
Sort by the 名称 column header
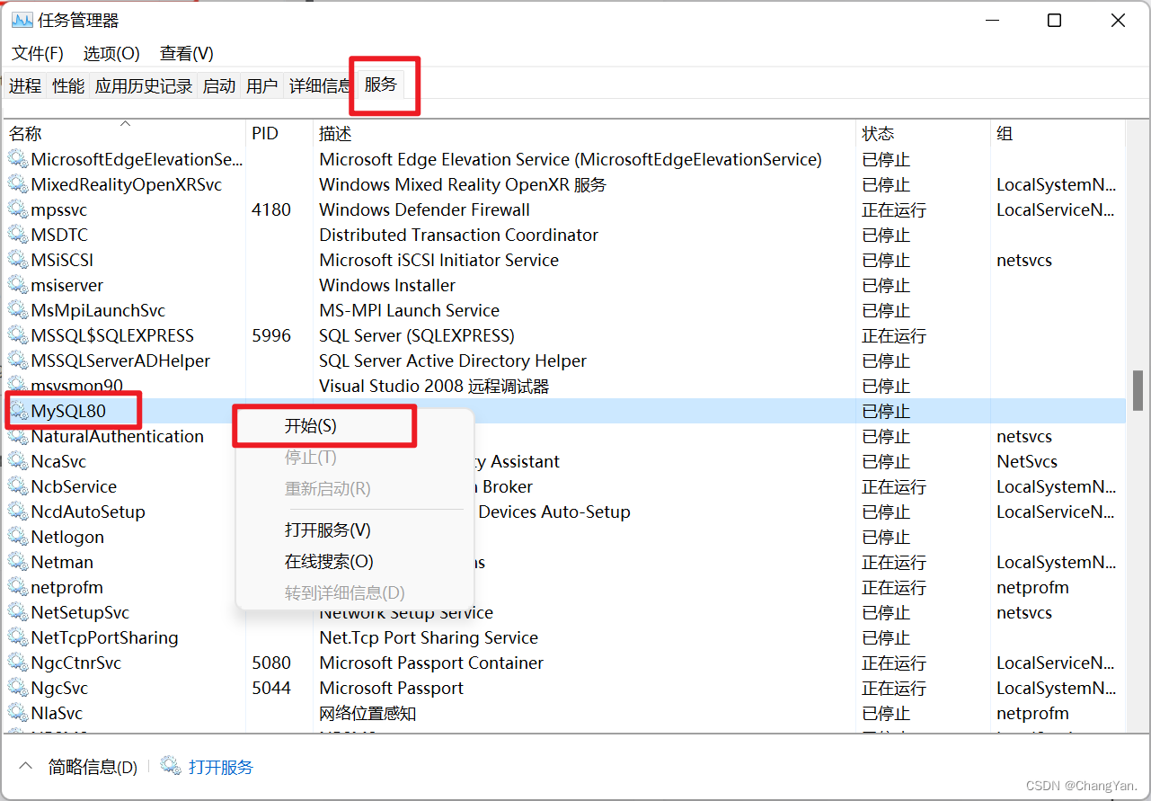[x=125, y=133]
